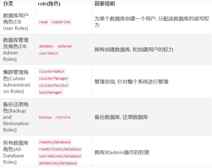This screenshot has width=212, height=168.
Task: Select the readWriteAnyDatabase role tag
Action: pos(60,149)
